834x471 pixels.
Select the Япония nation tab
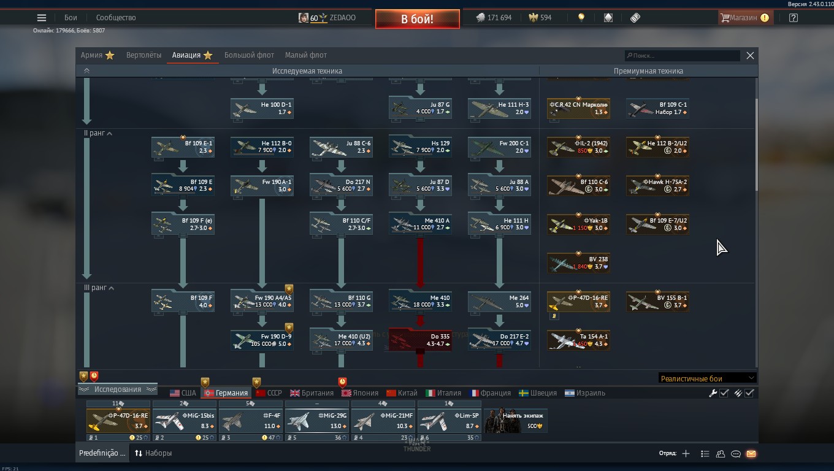(359, 393)
